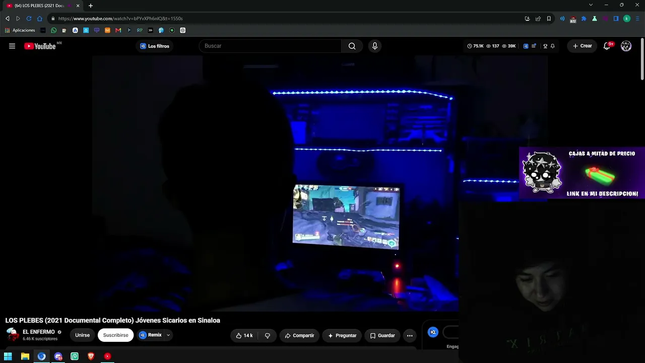This screenshot has width=645, height=363.
Task: Open the trophy icon in vidIQ bar
Action: coord(545,46)
